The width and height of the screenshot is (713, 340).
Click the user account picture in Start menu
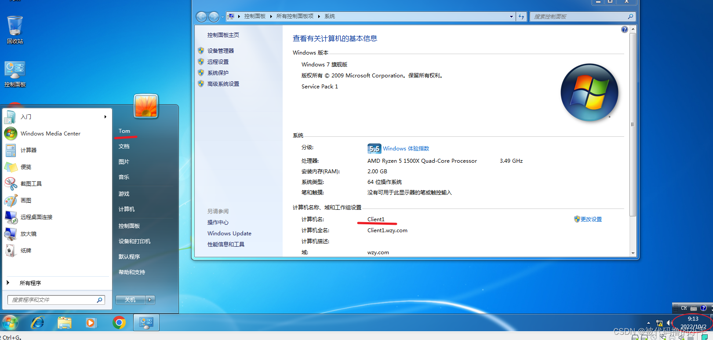[146, 106]
